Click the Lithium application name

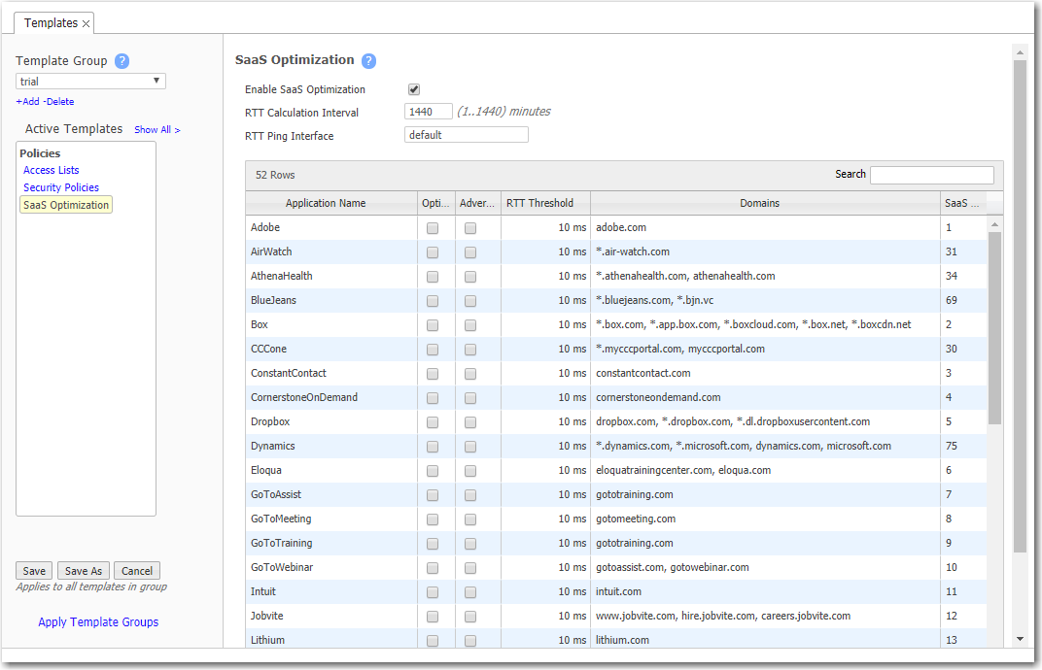point(268,640)
